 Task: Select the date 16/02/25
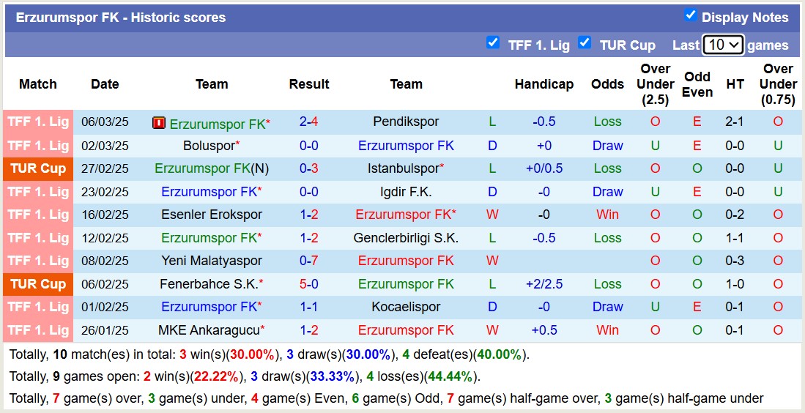(105, 215)
